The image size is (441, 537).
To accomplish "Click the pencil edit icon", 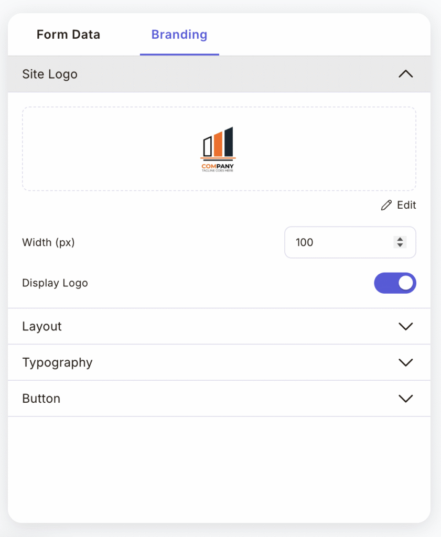I will [386, 206].
